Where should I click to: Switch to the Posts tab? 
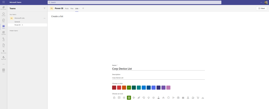click(67, 8)
